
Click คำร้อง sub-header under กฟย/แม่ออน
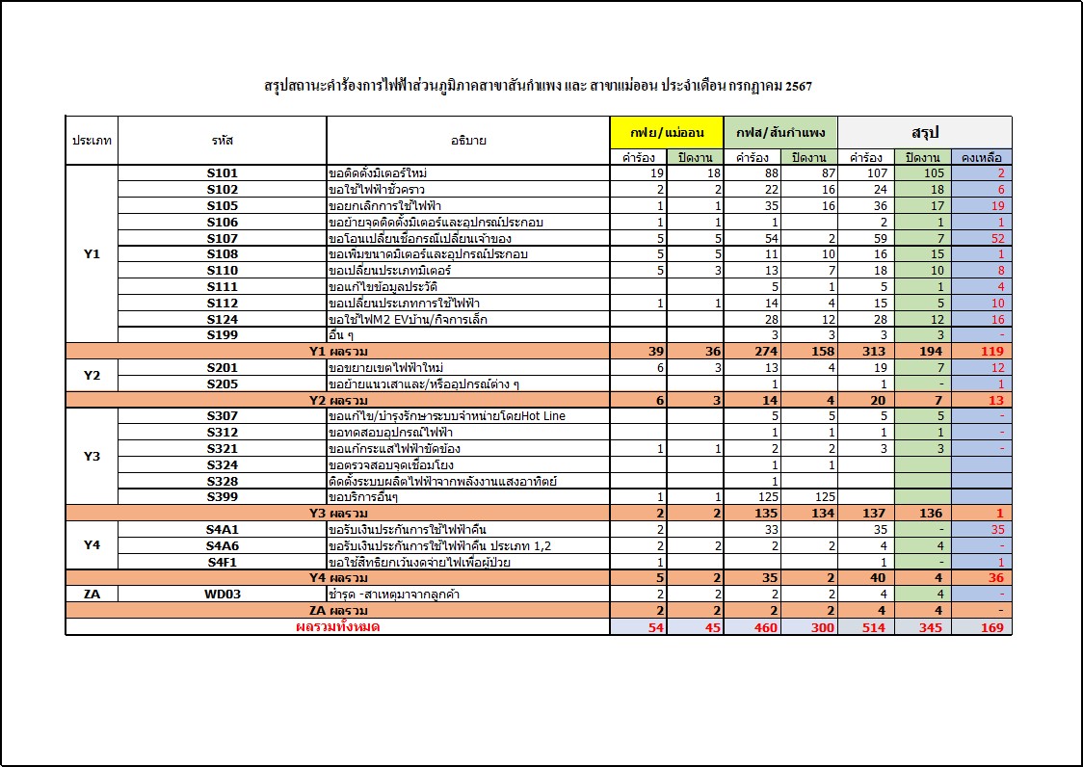pos(638,157)
